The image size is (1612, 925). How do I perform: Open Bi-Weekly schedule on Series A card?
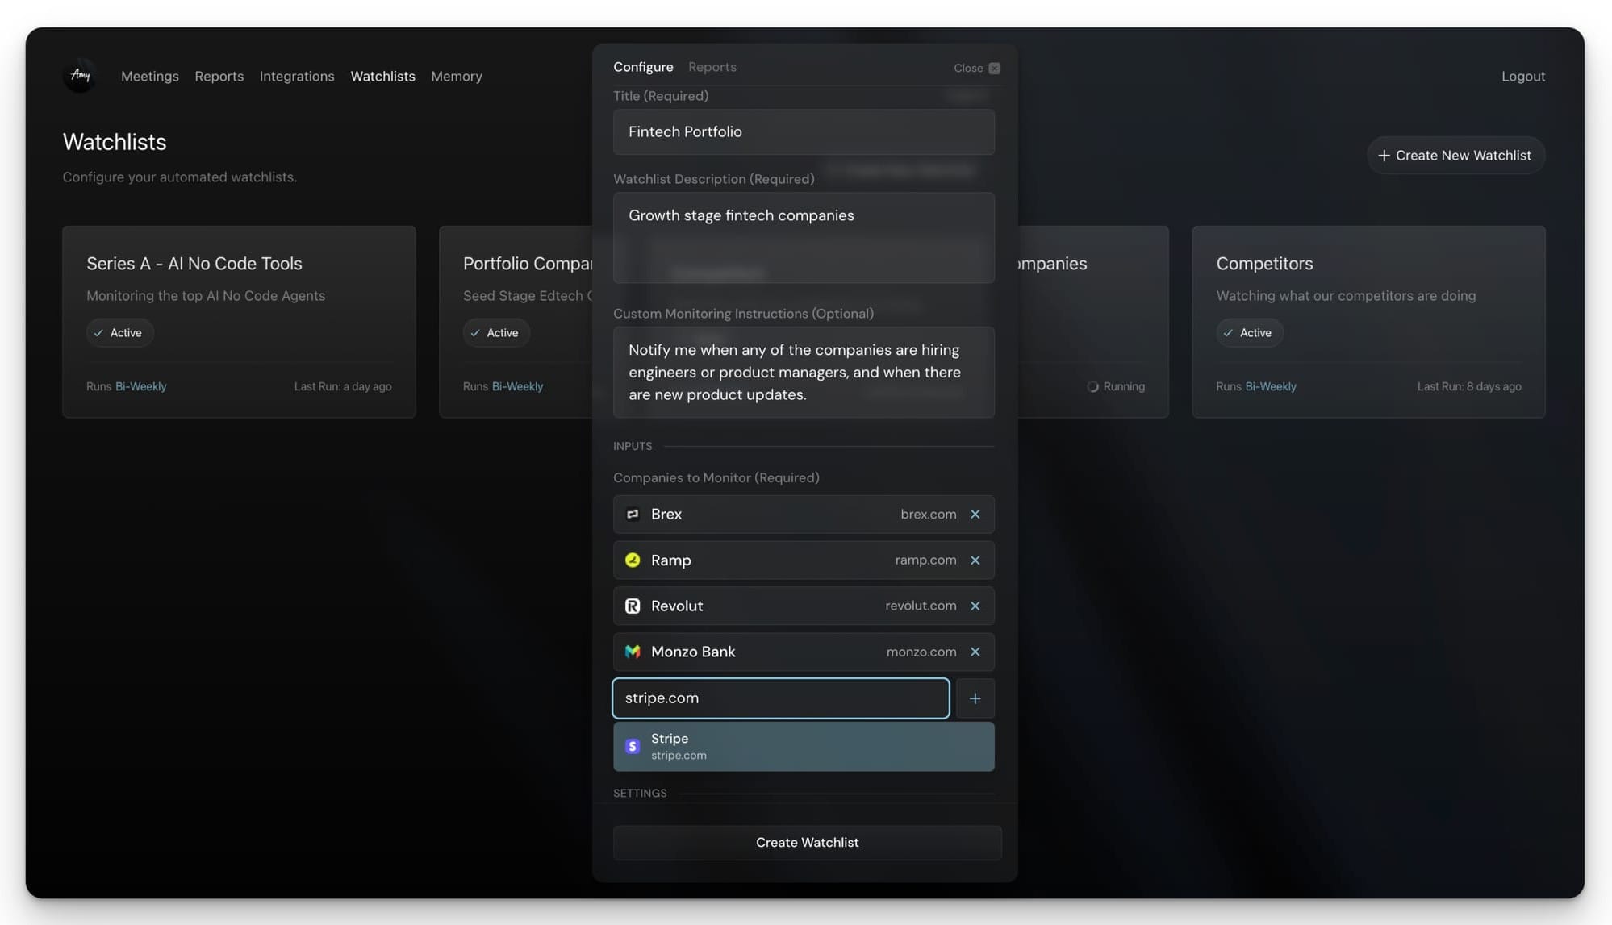pyautogui.click(x=140, y=387)
